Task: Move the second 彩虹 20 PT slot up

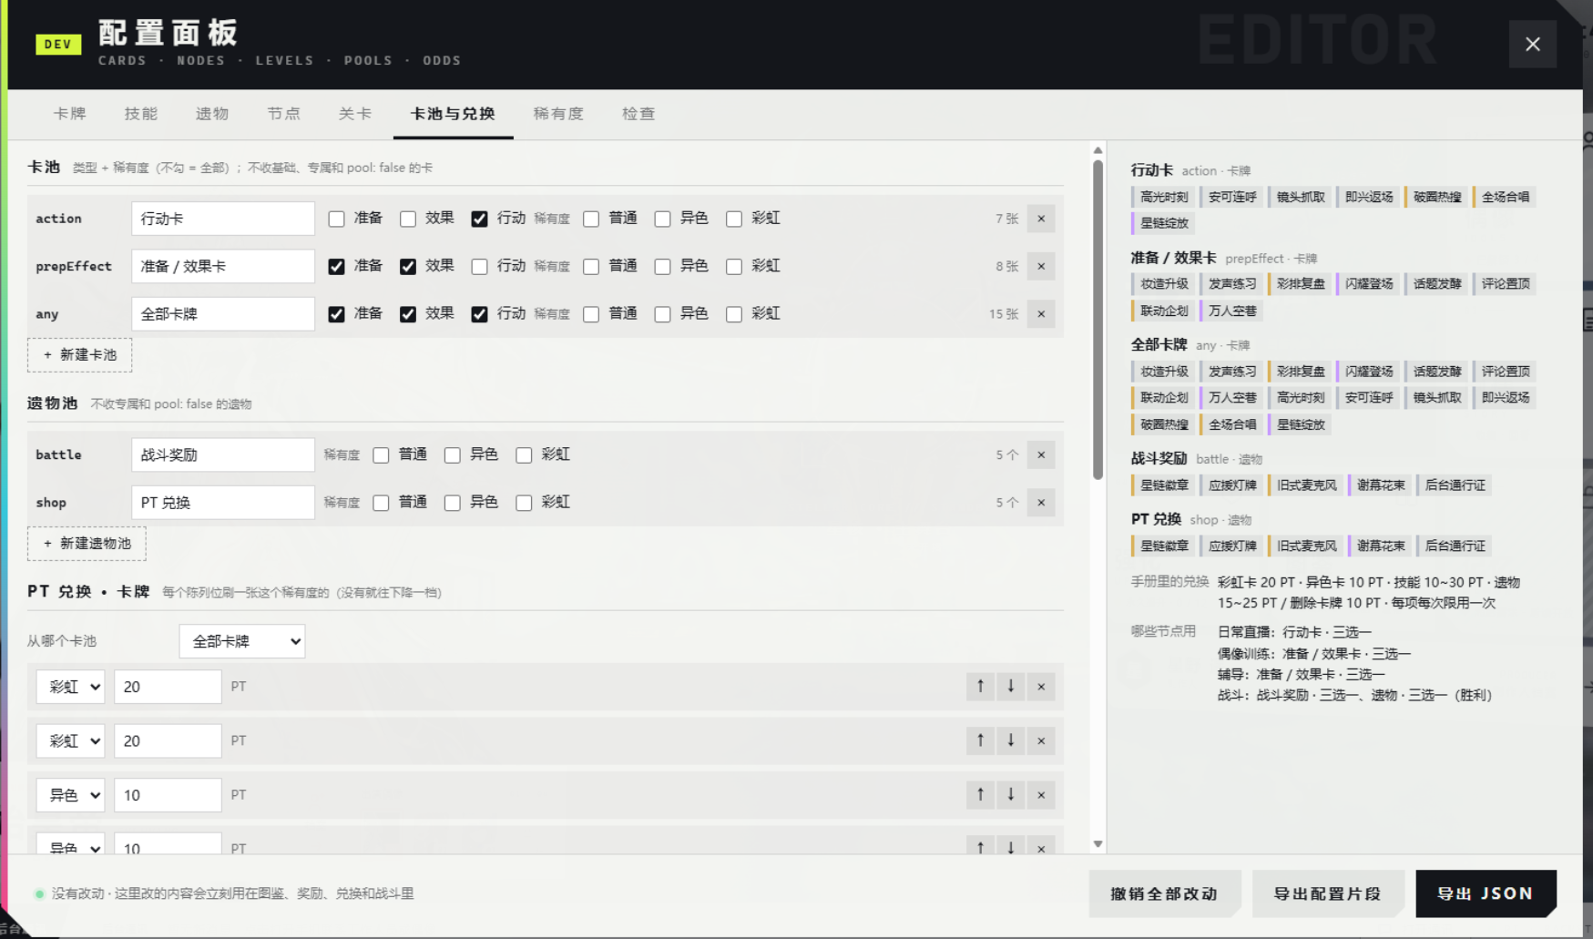Action: [x=980, y=740]
